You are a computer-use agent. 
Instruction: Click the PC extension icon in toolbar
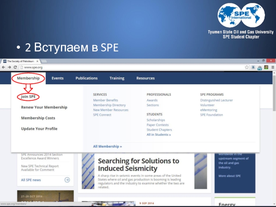coord(260,68)
